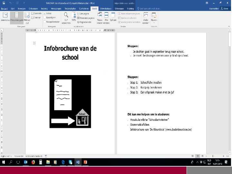Open the In-/uitzoomen magnifier dialog
The image size is (232, 174).
click(66, 18)
